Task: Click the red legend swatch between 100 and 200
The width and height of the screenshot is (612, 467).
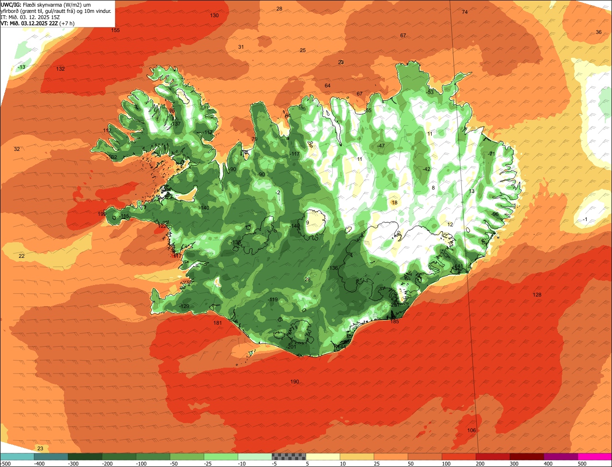Action: point(459,456)
